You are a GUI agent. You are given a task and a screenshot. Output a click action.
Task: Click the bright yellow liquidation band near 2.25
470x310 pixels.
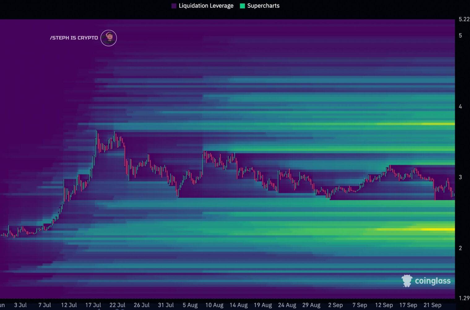pos(438,229)
